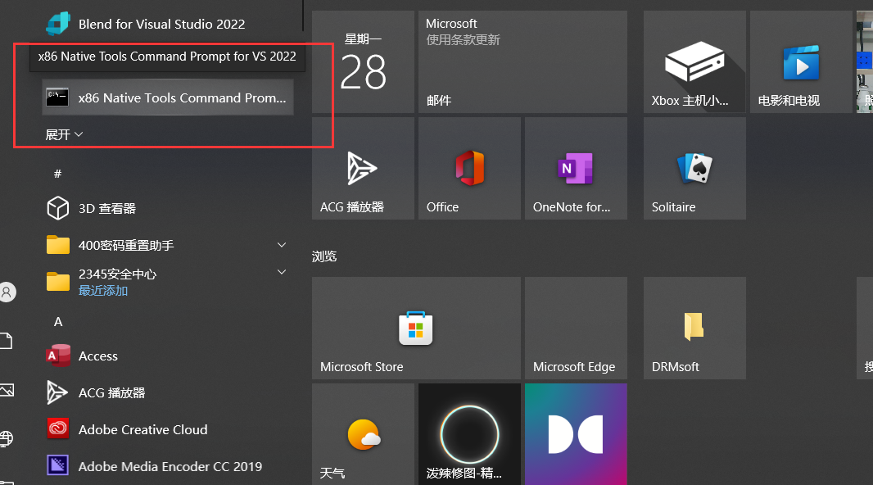Open Blend for Visual Studio 2022 icon
The image size is (873, 485).
(x=58, y=24)
